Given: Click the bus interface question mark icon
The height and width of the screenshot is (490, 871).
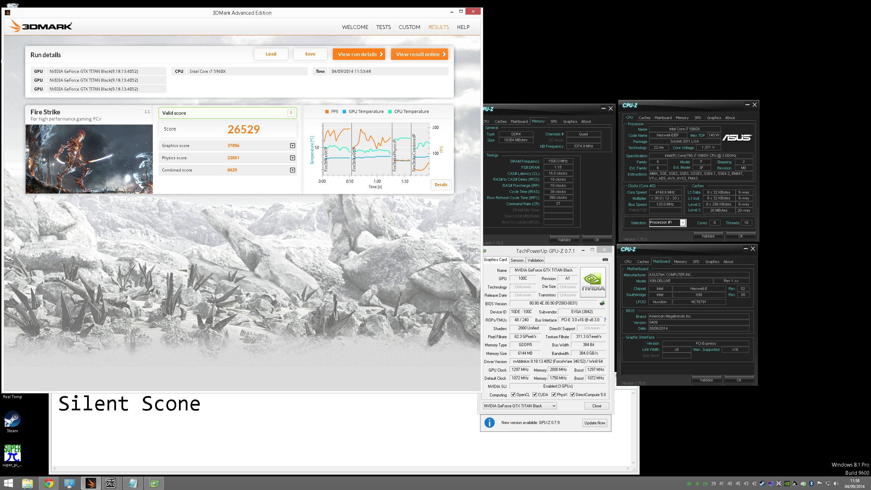Looking at the screenshot, I should point(605,320).
